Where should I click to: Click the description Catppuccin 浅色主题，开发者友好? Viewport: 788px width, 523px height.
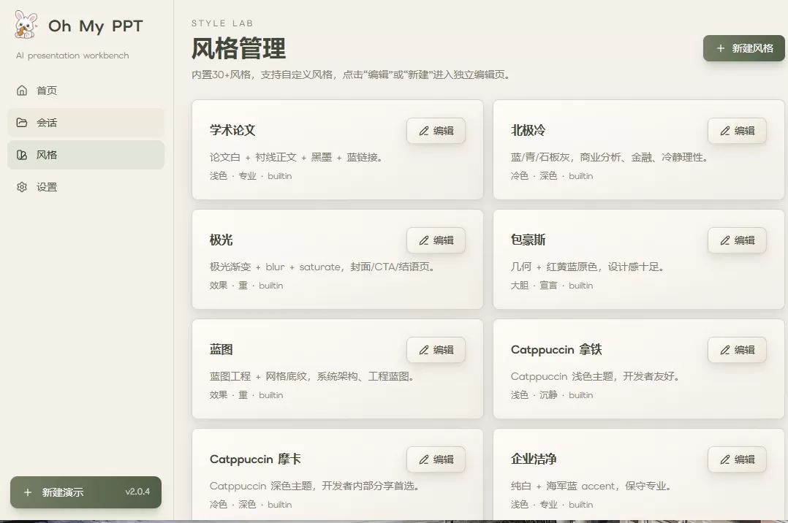tap(596, 376)
